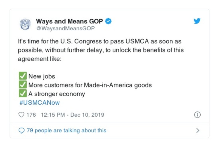This screenshot has width=219, height=147.
Task: Click the speech bubble reply icon
Action: coord(21,131)
